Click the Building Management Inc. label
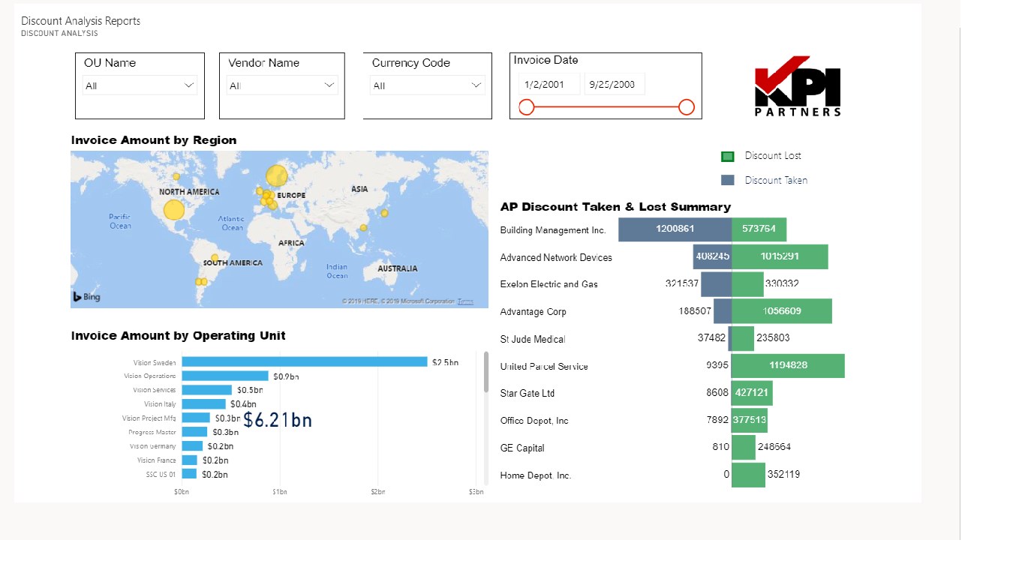This screenshot has width=1025, height=576. [553, 230]
